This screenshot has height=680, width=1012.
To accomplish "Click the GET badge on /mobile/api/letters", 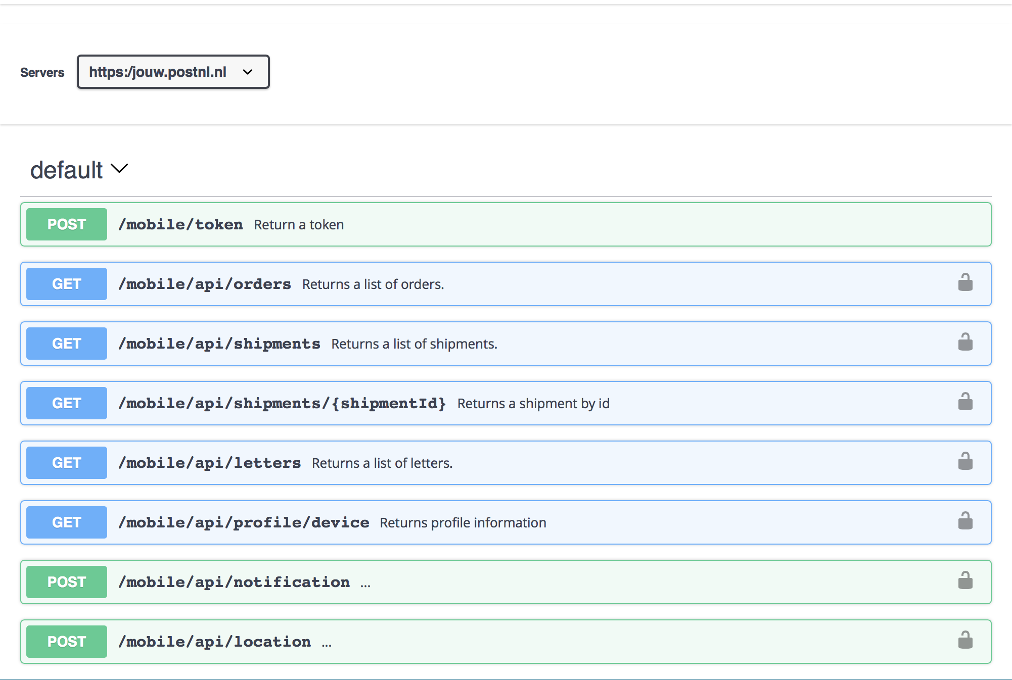I will [x=66, y=462].
